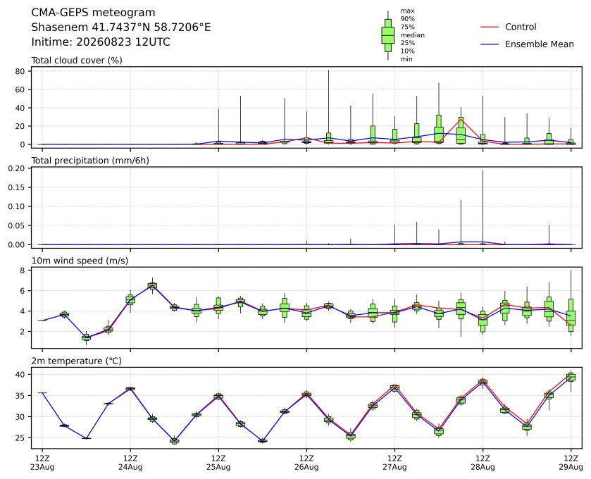Click the '10m wind speed (m/s)' panel title

pyautogui.click(x=80, y=261)
